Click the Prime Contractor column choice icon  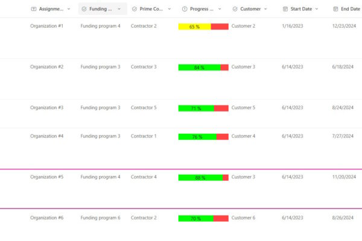pyautogui.click(x=135, y=9)
